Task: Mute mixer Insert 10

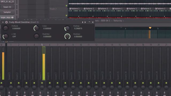Action: coord(81,83)
